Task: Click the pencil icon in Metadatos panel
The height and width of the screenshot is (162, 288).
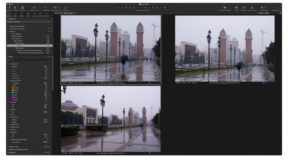Action: 45,153
